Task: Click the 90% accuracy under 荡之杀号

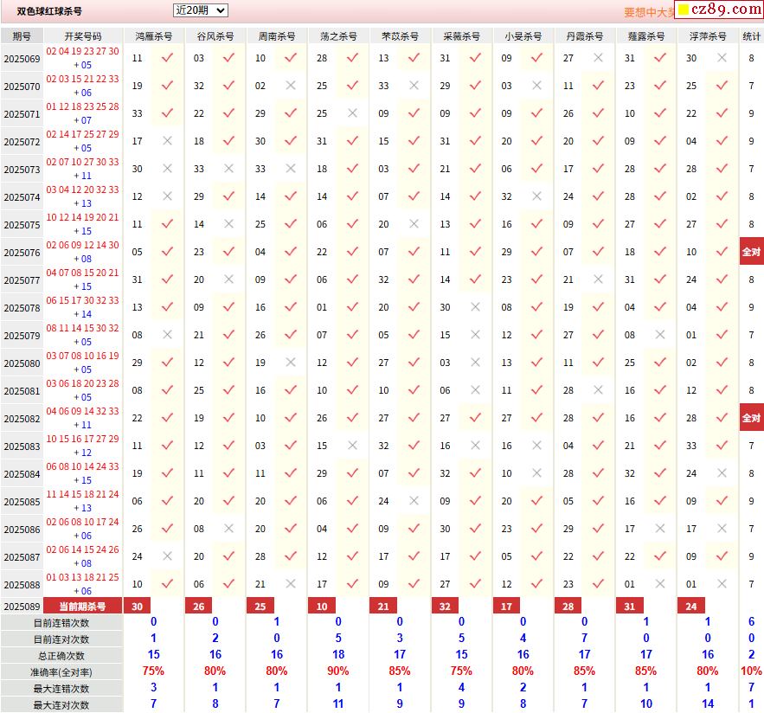Action: pyautogui.click(x=338, y=671)
